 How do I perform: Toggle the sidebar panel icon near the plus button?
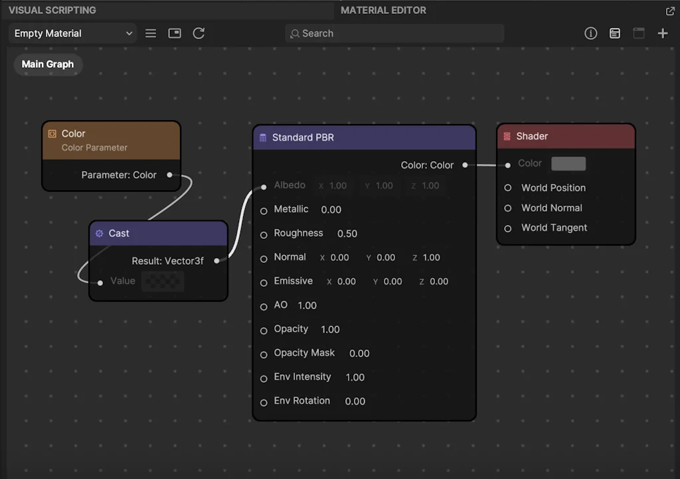(639, 33)
